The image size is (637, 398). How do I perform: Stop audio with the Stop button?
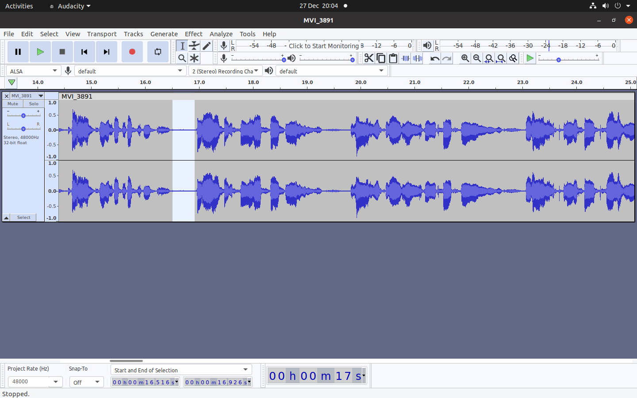click(x=62, y=52)
